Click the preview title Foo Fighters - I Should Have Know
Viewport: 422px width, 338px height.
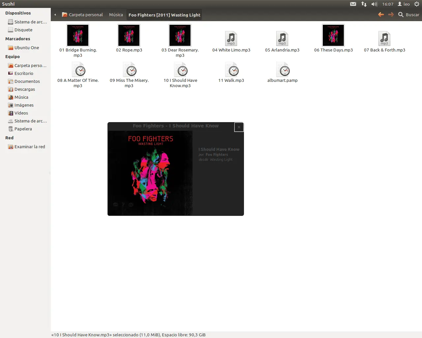tap(176, 126)
